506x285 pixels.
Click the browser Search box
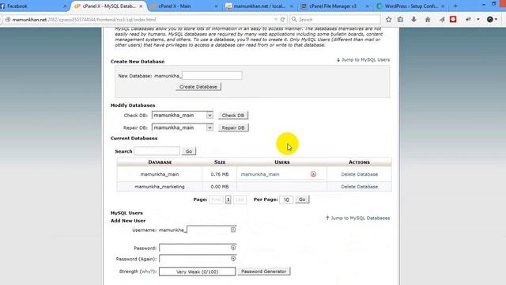335,20
